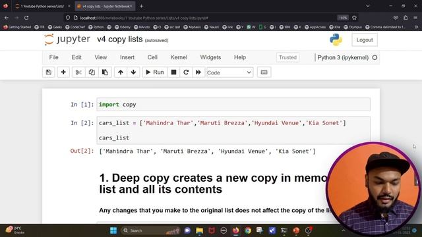Viewport: 422px width, 237px height.
Task: Click into the cars_list assignment code cell
Action: click(x=233, y=130)
